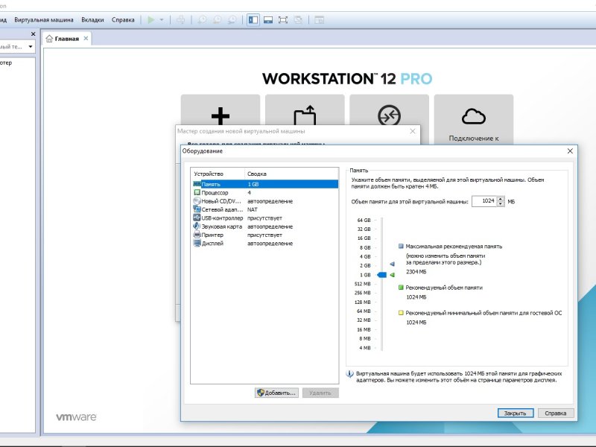The width and height of the screenshot is (596, 447).
Task: Click the revert to snapshot toolbar icon
Action: (x=217, y=20)
